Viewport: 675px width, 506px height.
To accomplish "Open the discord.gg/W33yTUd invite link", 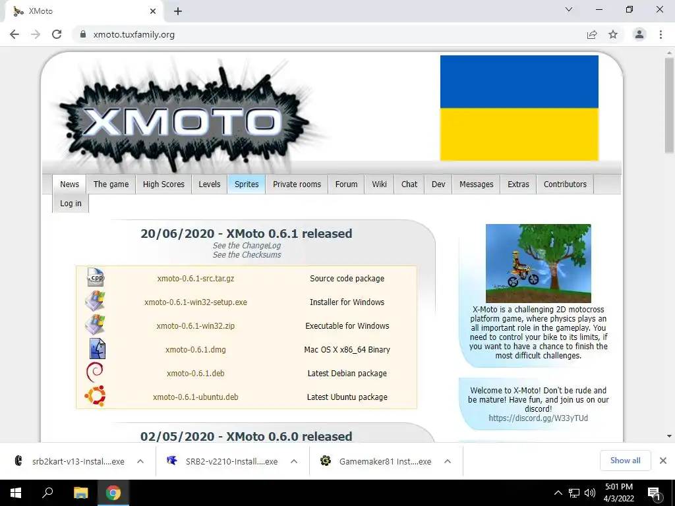I will click(x=538, y=418).
